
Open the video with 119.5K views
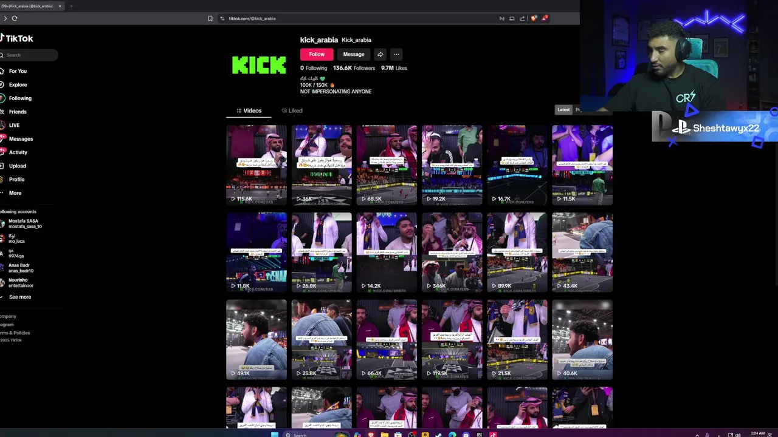tap(452, 340)
